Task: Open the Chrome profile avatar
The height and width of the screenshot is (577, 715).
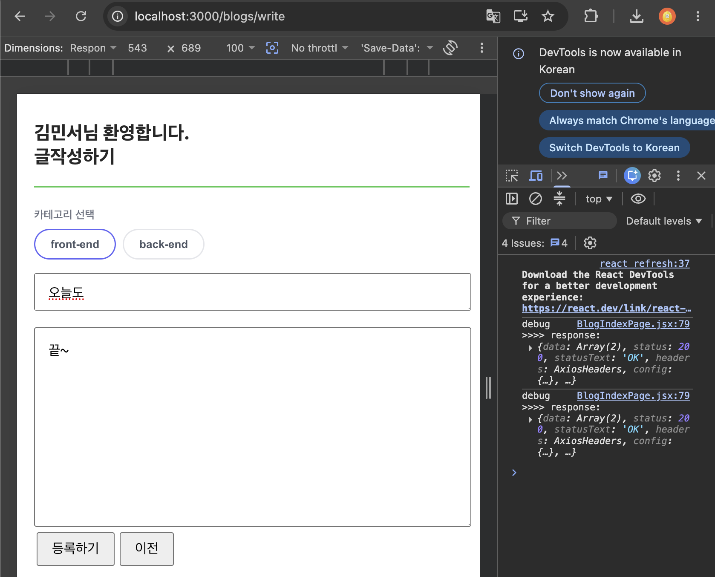Action: click(667, 16)
